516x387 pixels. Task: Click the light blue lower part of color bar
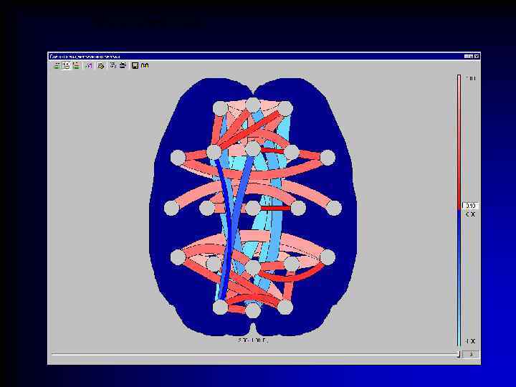click(459, 277)
